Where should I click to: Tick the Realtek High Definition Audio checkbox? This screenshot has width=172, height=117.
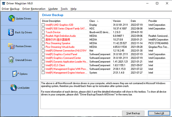(43, 36)
